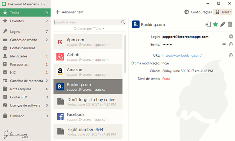235x141 pixels.
Task: Select the Airbnb entry
Action: tap(88, 57)
